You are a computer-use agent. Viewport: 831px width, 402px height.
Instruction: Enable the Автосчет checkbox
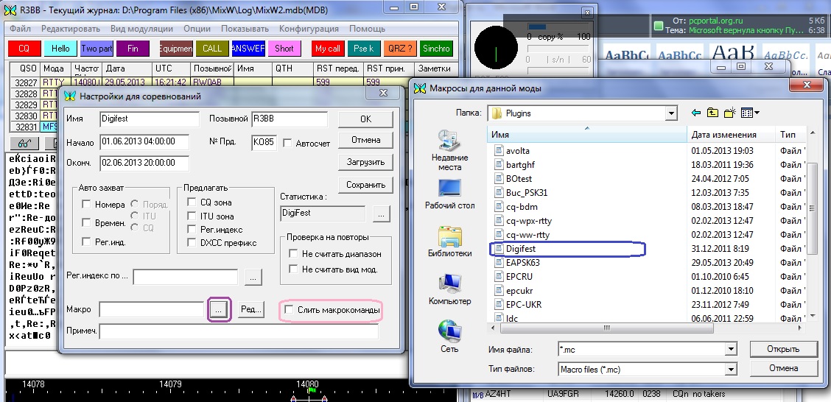pos(288,142)
